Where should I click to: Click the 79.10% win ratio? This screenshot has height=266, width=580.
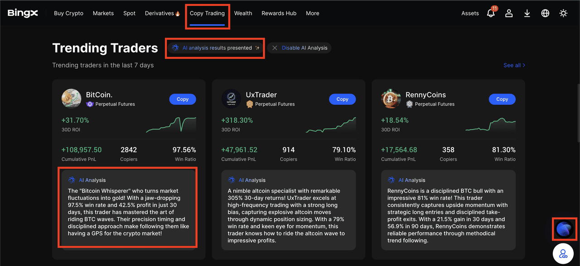pos(344,150)
